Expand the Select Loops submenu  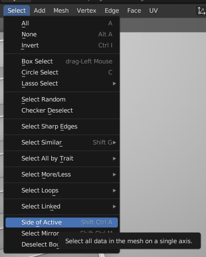point(62,190)
